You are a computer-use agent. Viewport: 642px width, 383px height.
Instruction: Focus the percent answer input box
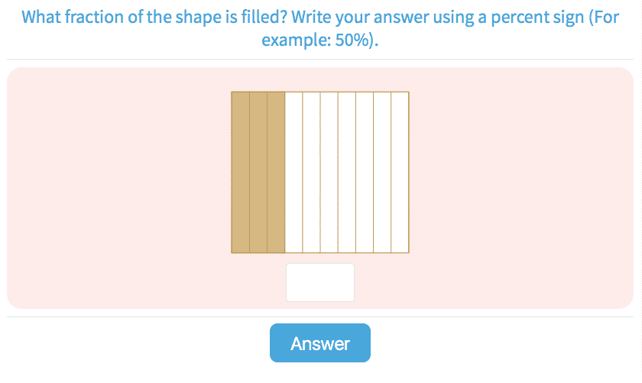point(320,282)
